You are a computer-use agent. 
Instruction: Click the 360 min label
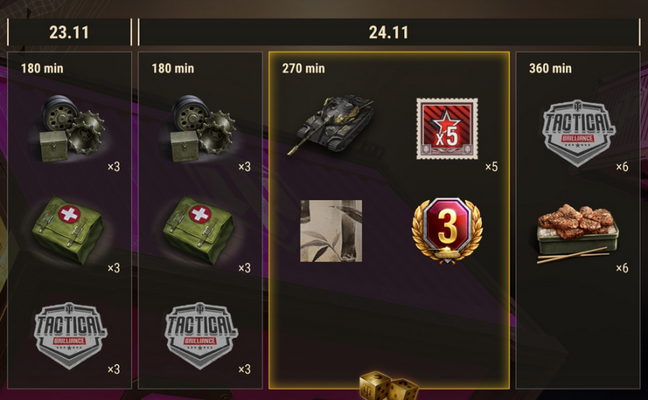pyautogui.click(x=550, y=68)
